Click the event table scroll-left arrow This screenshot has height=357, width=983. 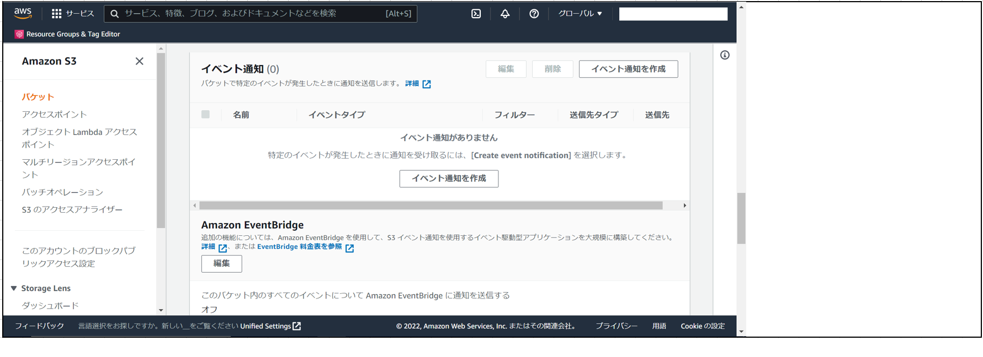click(x=194, y=205)
